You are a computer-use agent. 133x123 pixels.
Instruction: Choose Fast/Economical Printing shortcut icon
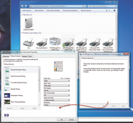7,76
